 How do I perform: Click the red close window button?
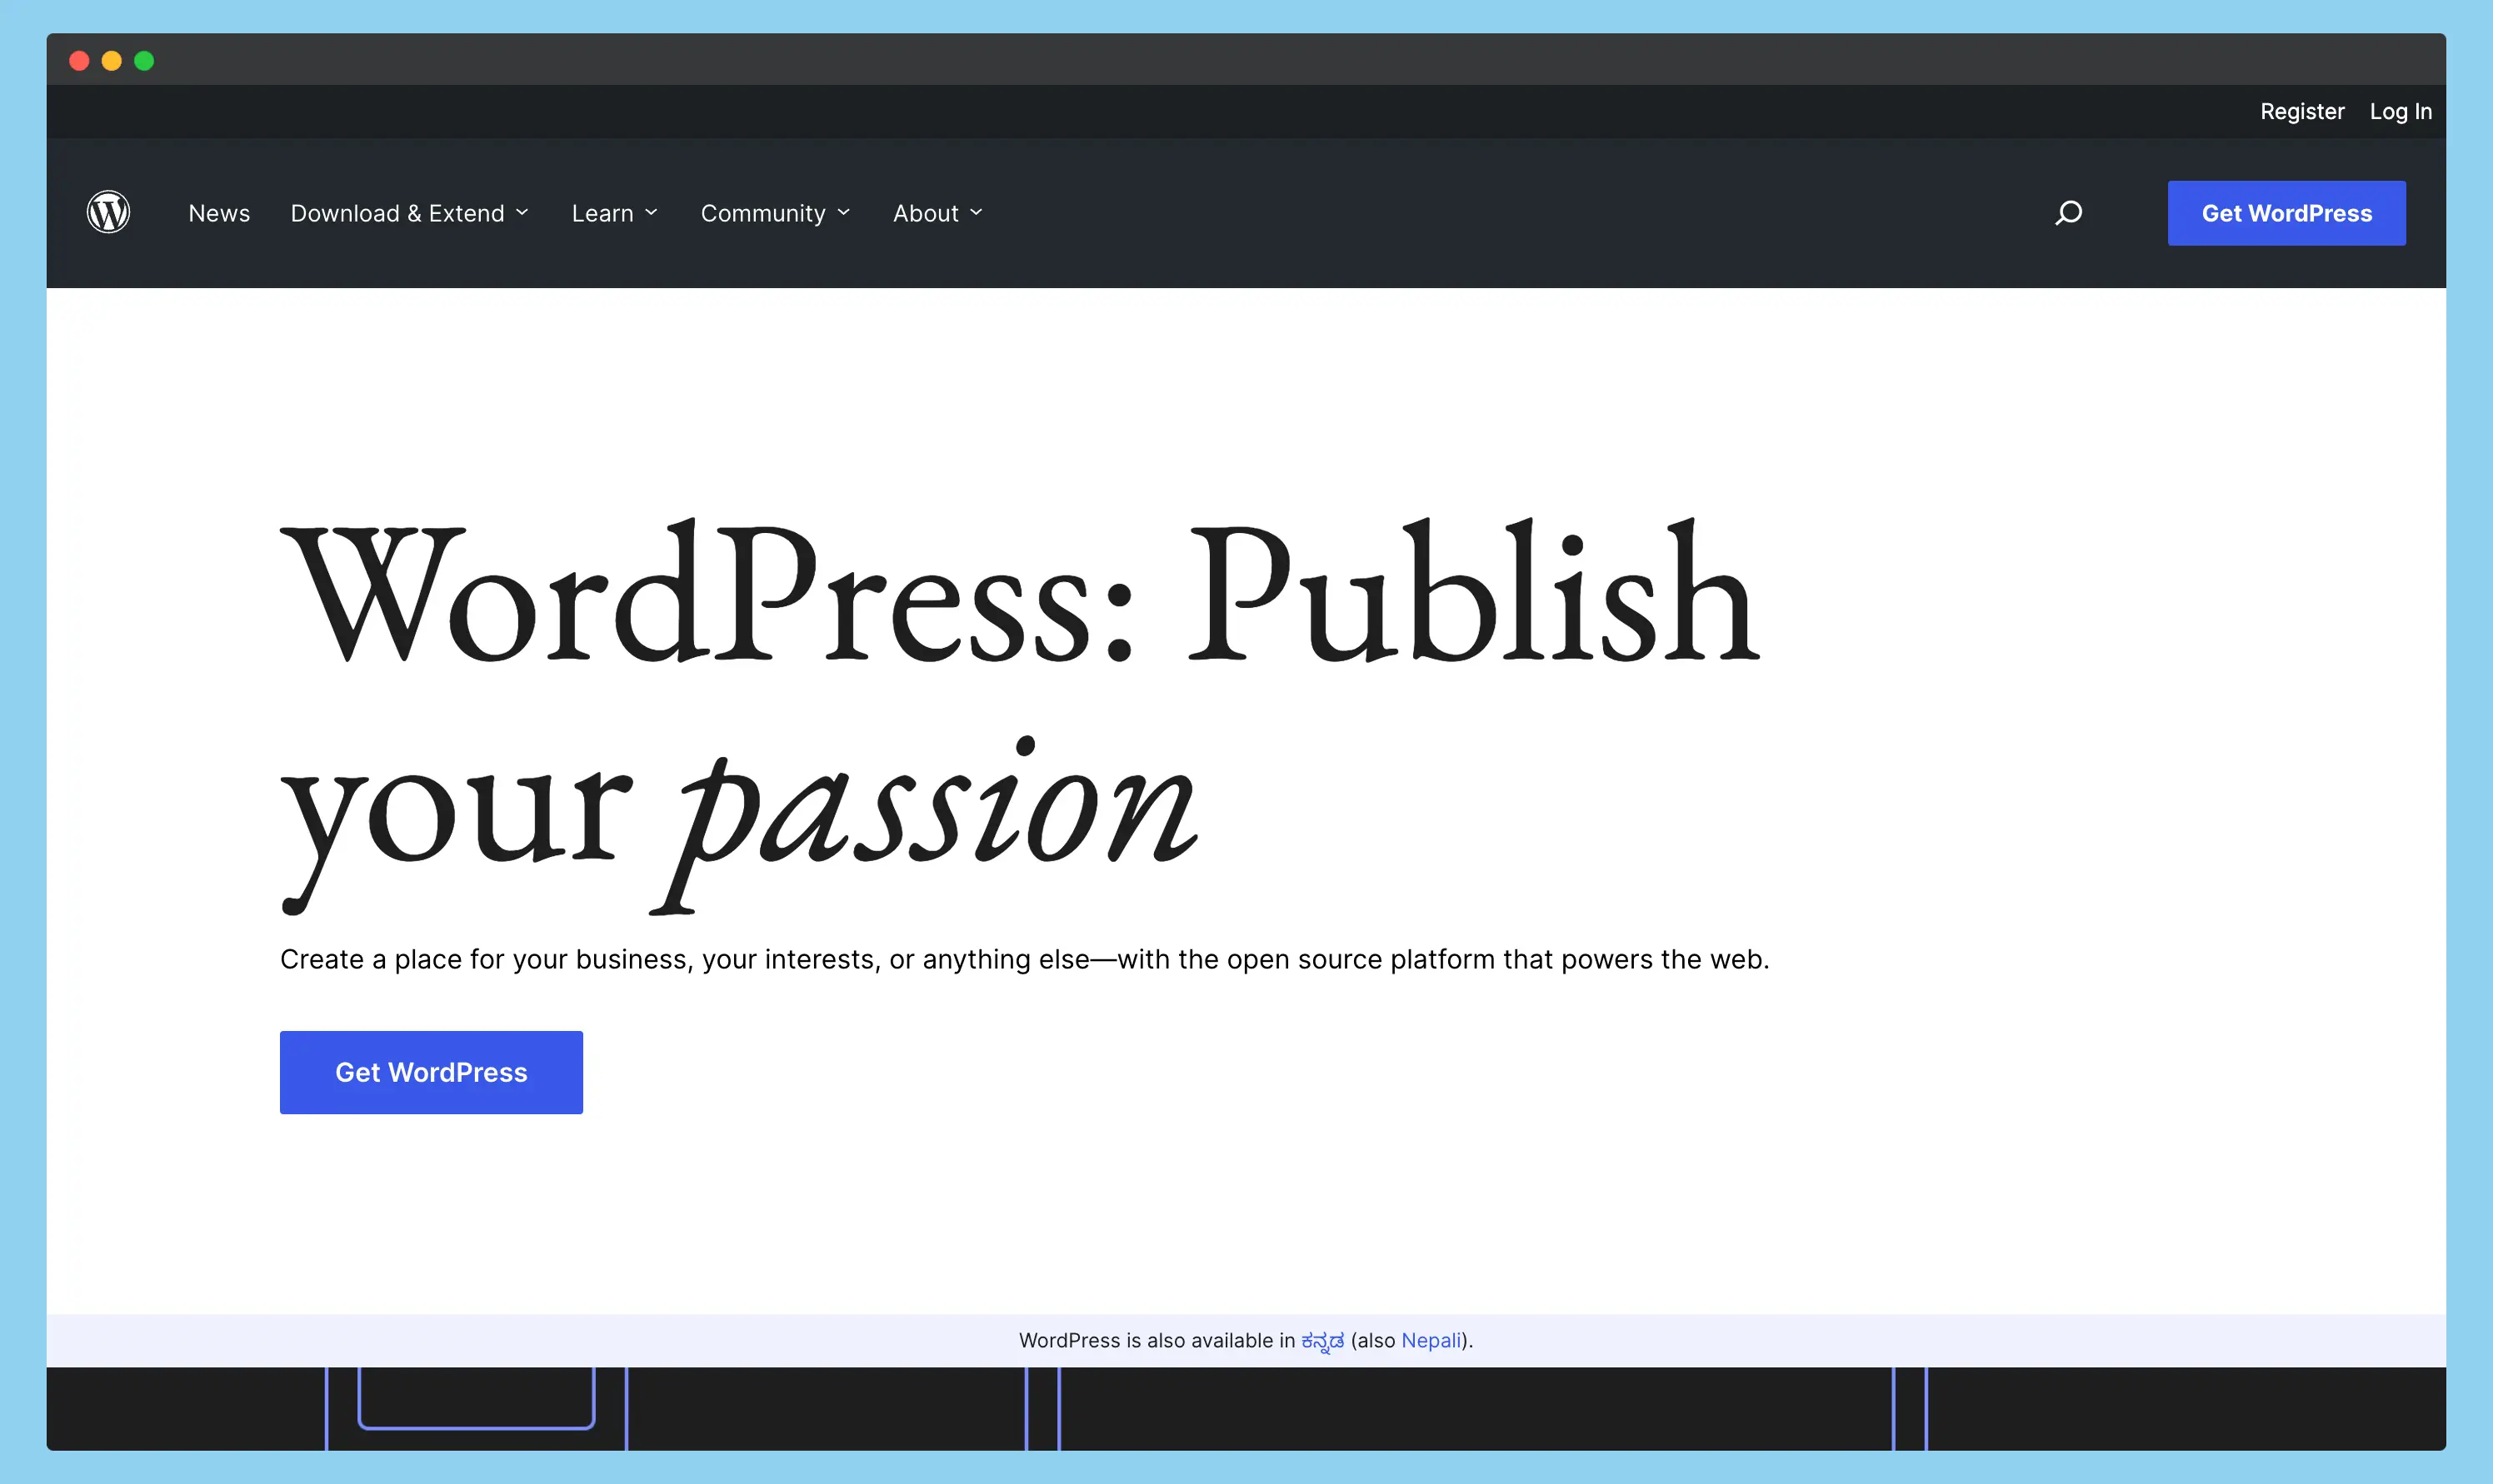coord(79,60)
